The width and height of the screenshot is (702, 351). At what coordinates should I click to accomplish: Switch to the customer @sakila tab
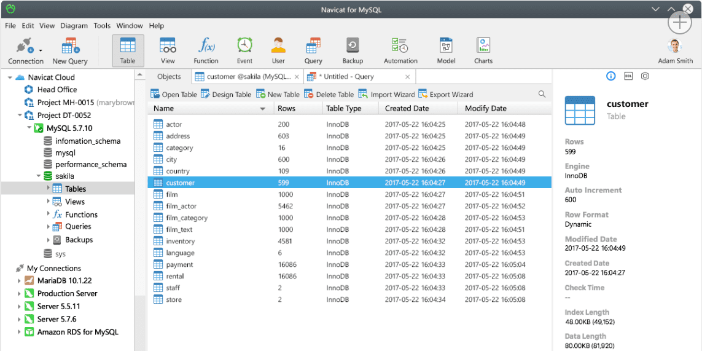pyautogui.click(x=248, y=77)
